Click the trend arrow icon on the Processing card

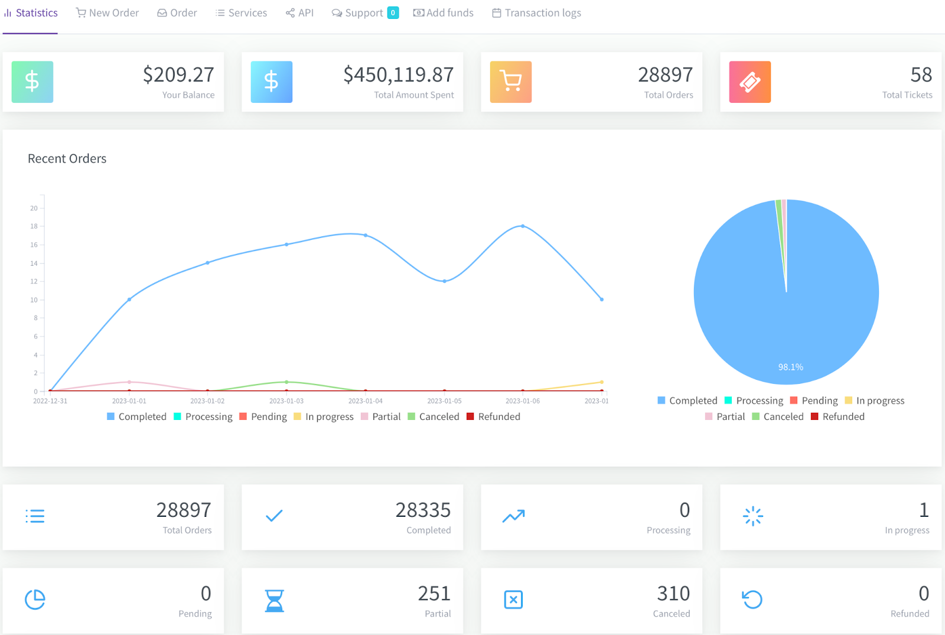(513, 516)
